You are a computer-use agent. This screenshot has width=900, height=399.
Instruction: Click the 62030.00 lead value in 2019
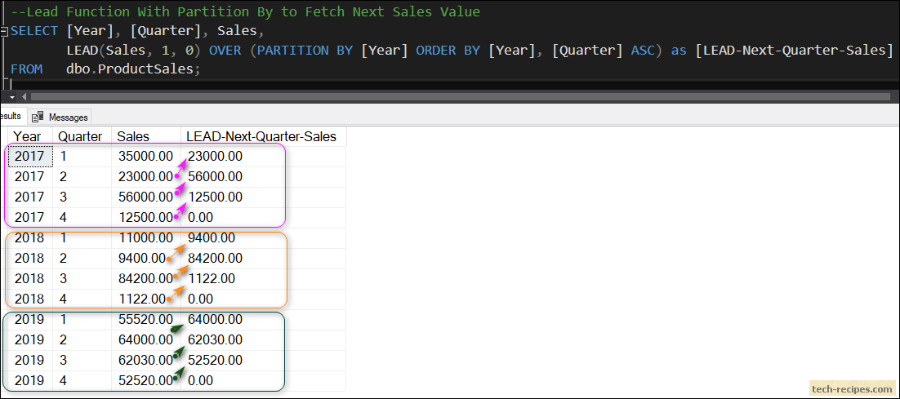[x=216, y=340]
